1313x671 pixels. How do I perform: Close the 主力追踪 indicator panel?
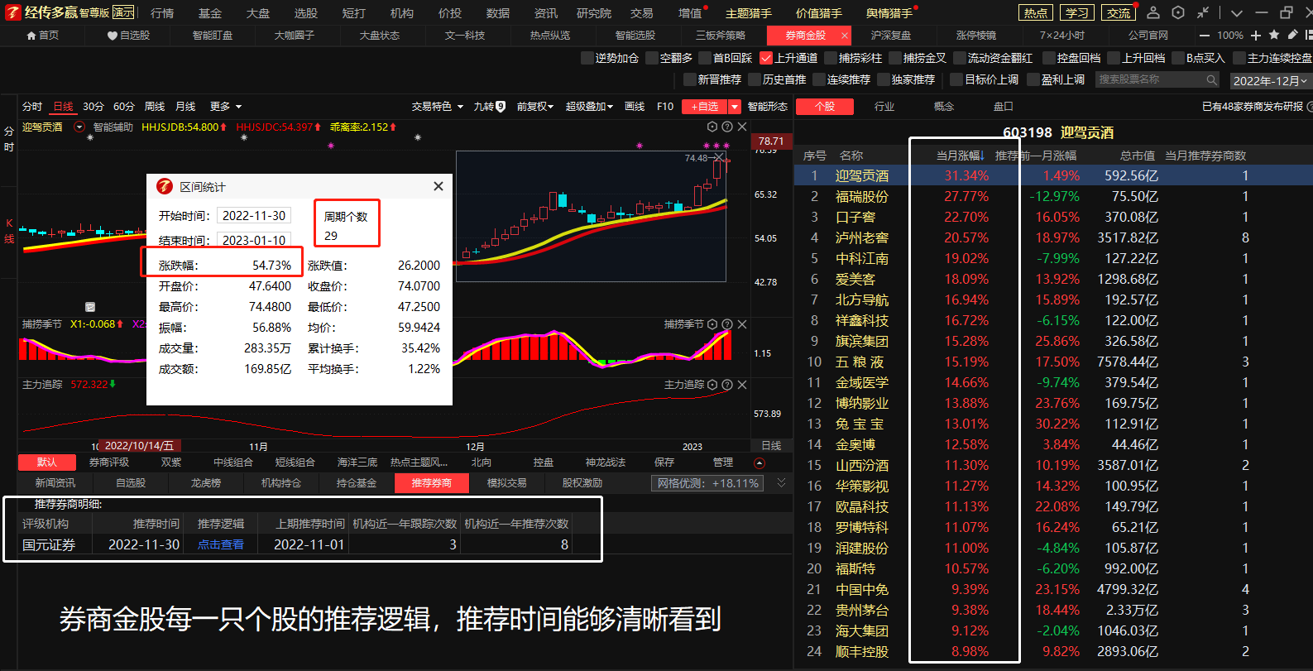pyautogui.click(x=742, y=385)
